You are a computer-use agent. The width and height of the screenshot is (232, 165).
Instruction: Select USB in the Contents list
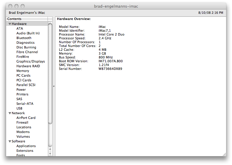click(x=19, y=108)
